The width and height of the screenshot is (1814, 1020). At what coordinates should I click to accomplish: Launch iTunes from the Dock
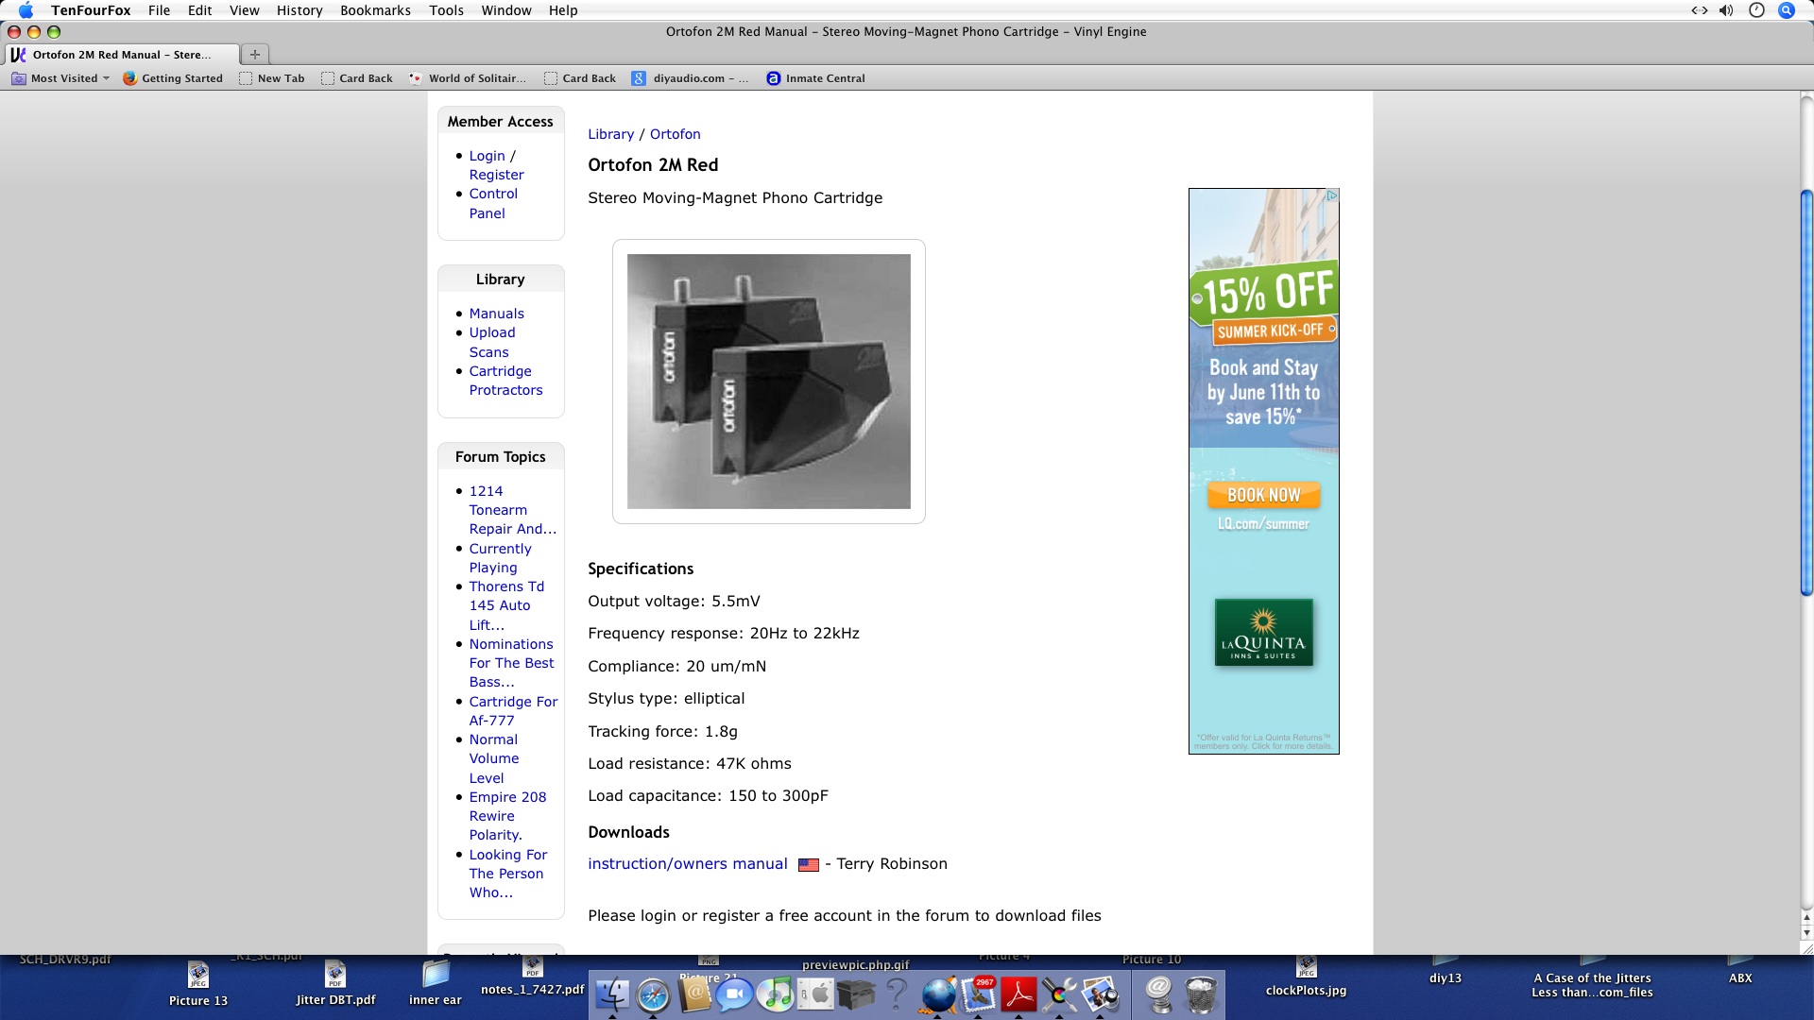tap(776, 994)
